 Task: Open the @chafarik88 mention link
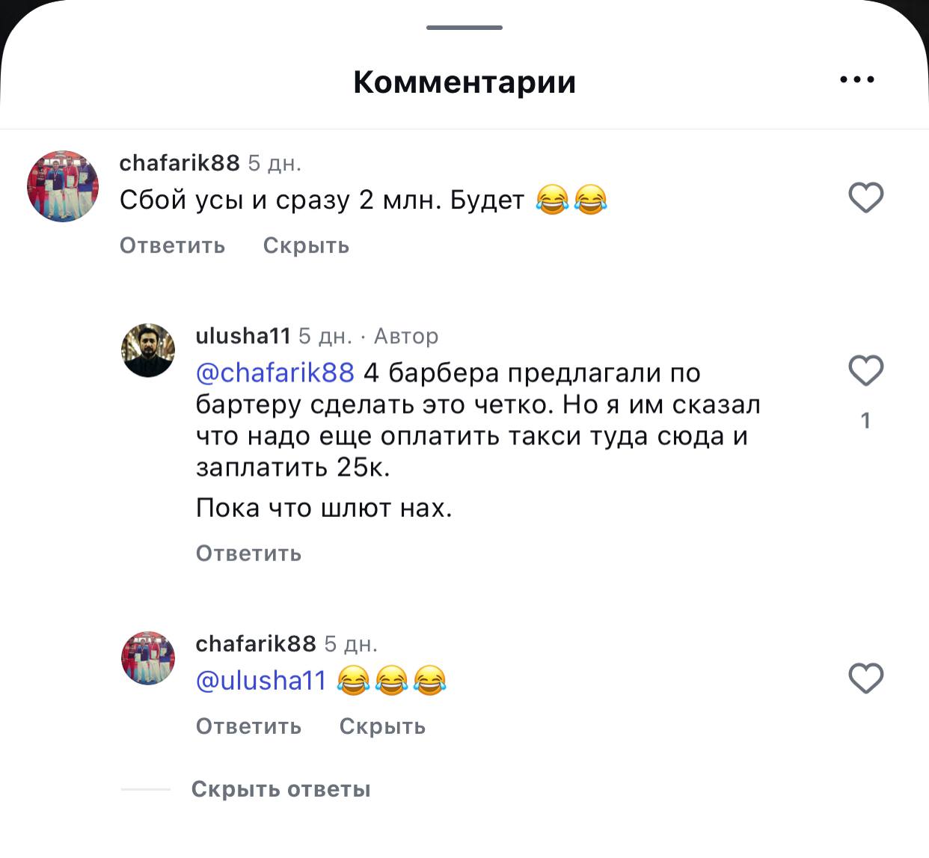coord(275,373)
